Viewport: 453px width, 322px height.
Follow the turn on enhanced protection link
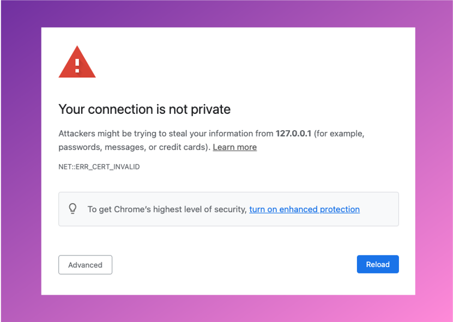305,209
